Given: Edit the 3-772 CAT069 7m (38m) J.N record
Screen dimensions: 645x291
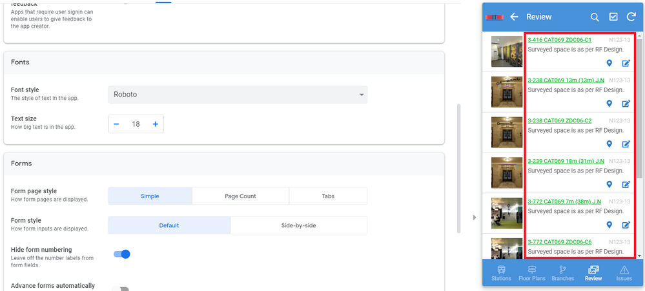Looking at the screenshot, I should (x=626, y=225).
